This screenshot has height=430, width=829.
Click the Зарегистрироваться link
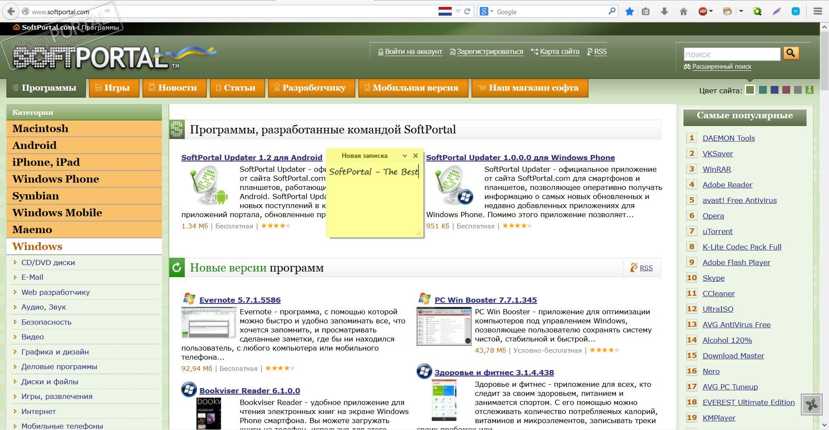click(490, 52)
